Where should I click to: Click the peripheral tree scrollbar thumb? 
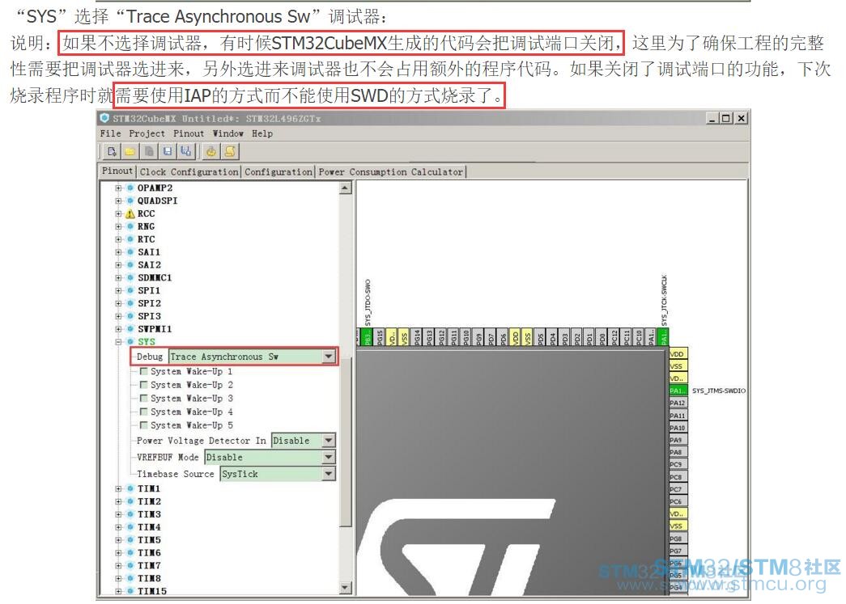tap(346, 441)
